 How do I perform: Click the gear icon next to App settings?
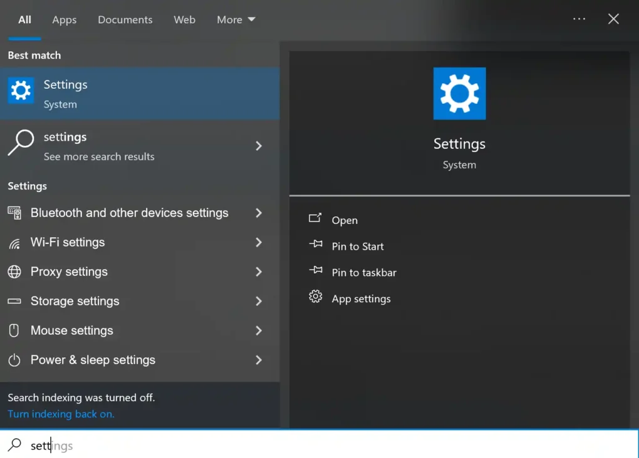pyautogui.click(x=315, y=297)
